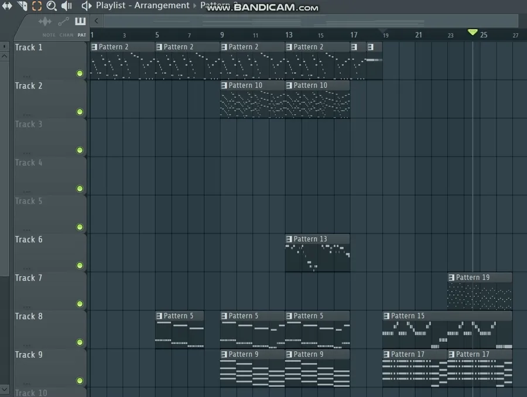Choose the Zoom magnifier tool
The image size is (527, 397).
coord(52,6)
